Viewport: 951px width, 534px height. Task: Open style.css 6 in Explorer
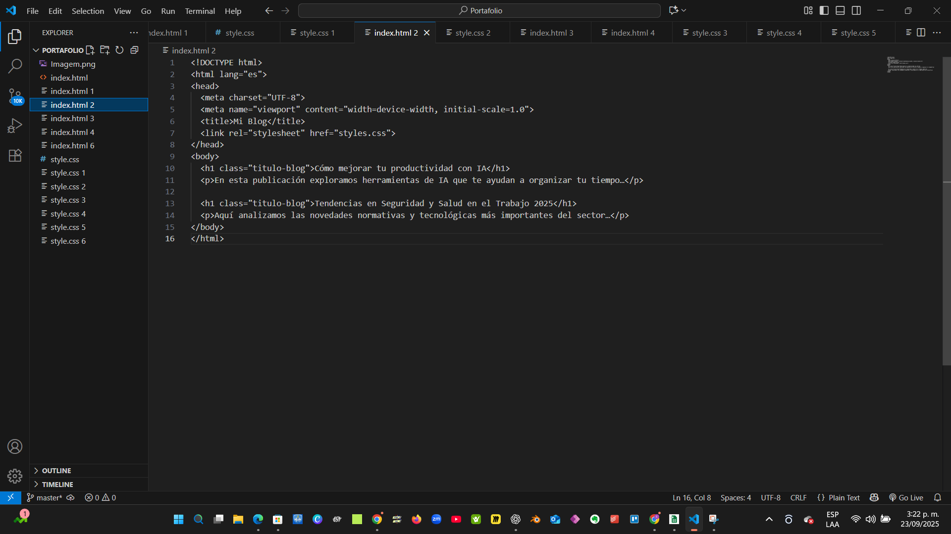[89, 241]
